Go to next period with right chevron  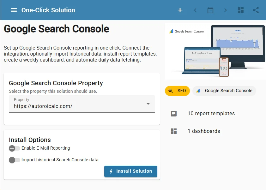pyautogui.click(x=226, y=10)
